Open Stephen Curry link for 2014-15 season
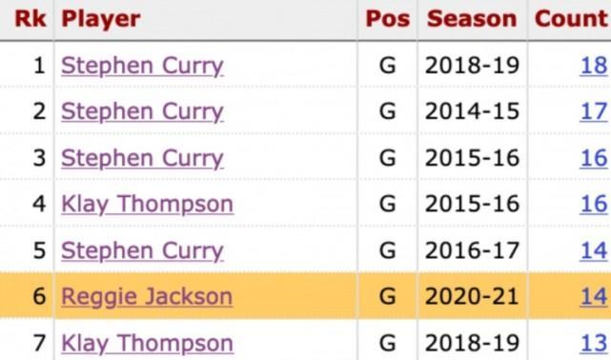 pos(142,111)
